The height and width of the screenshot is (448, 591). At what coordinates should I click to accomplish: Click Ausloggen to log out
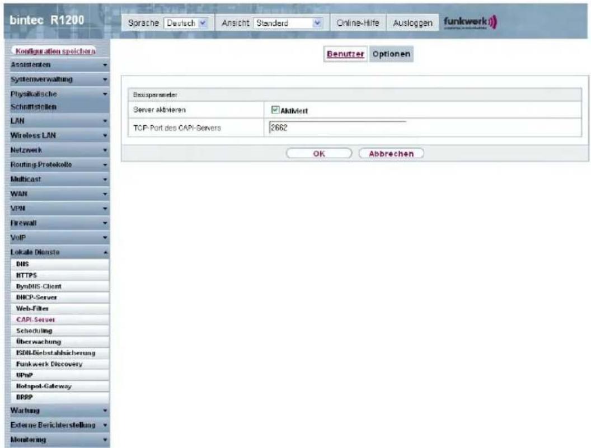[412, 23]
